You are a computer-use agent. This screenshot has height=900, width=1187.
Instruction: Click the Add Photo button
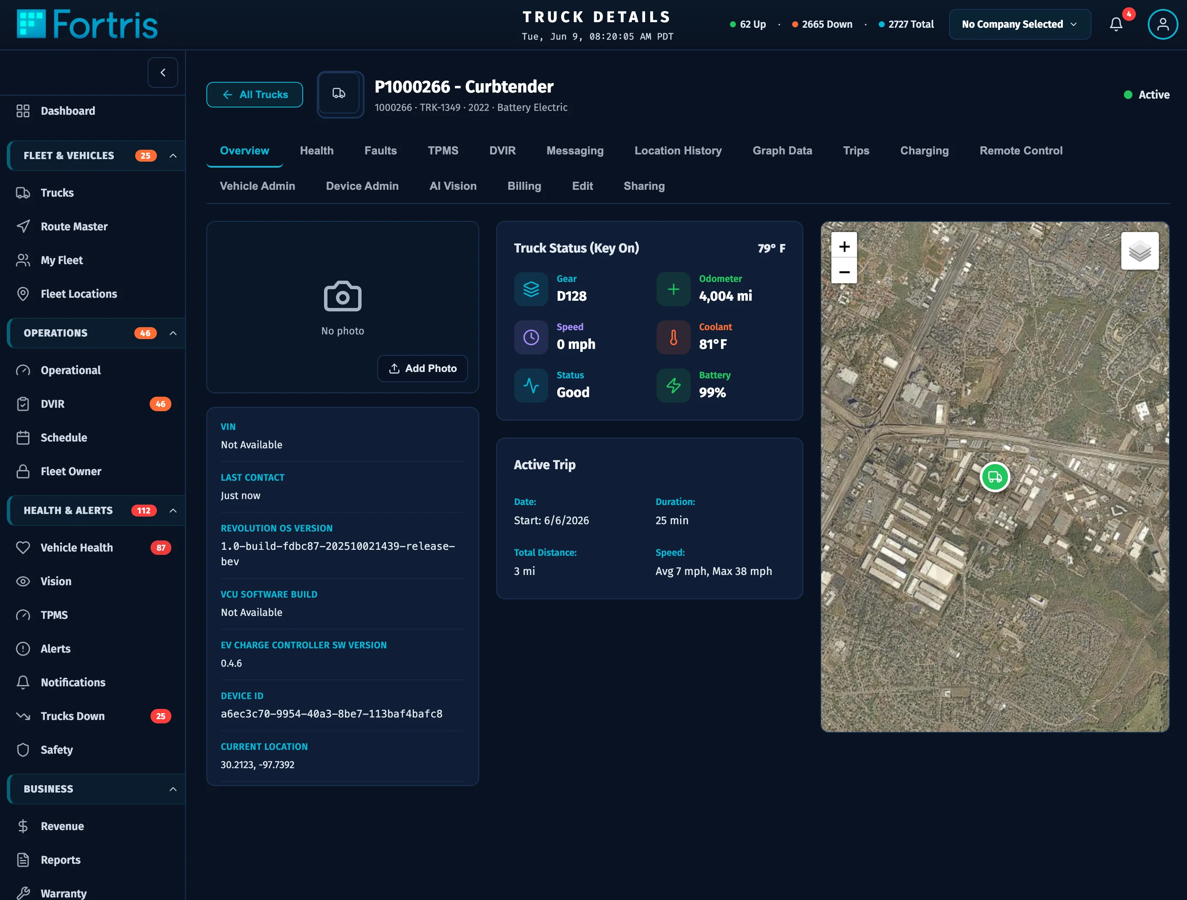[423, 369]
